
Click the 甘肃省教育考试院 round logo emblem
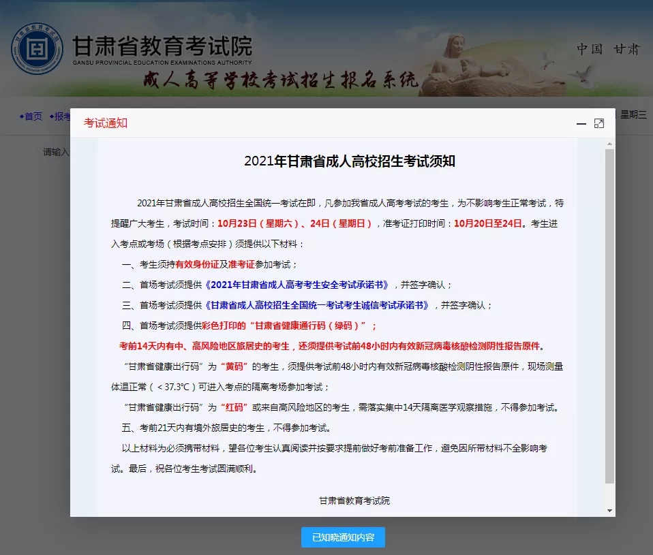pos(37,48)
